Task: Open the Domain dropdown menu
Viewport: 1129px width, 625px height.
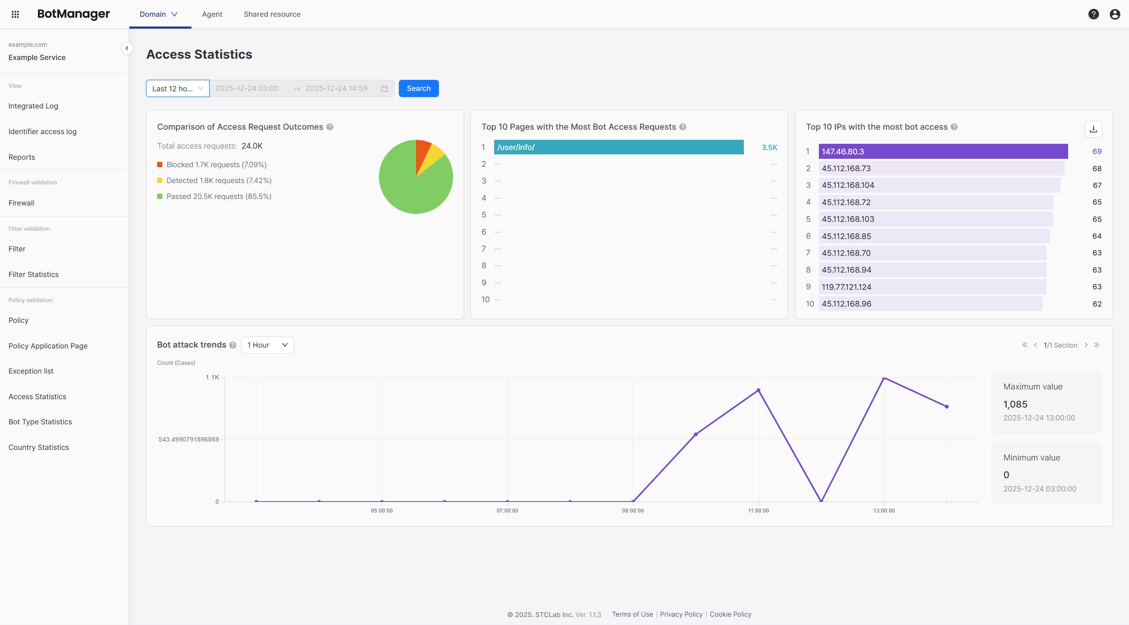Action: coord(158,14)
